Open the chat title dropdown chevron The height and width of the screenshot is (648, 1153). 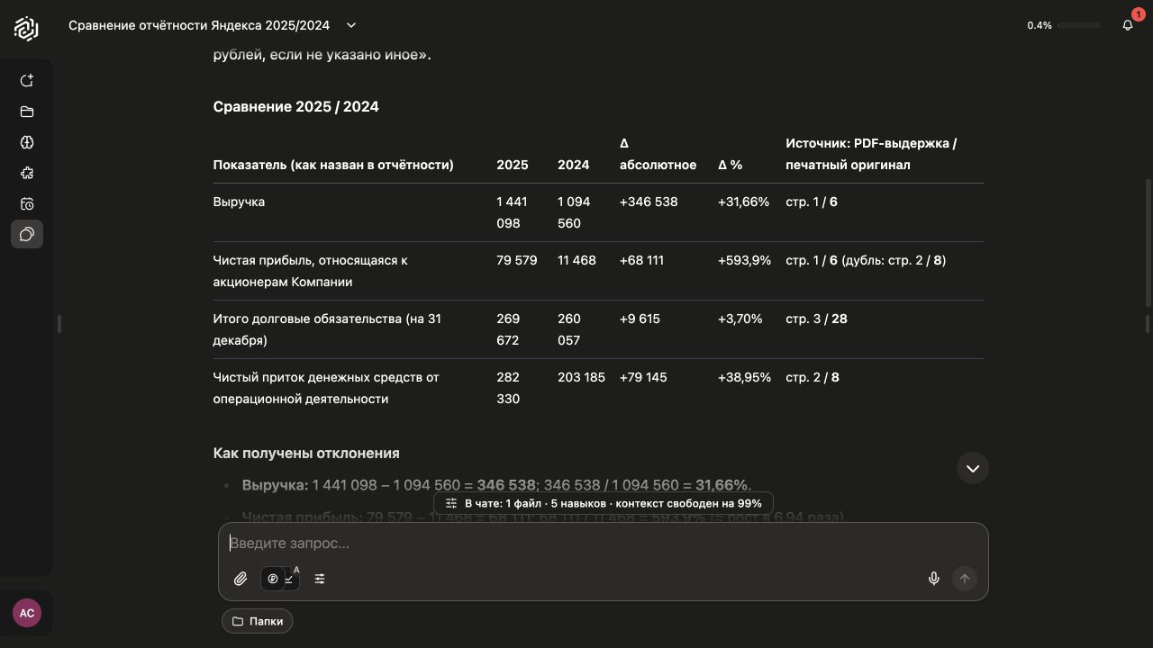pyautogui.click(x=351, y=25)
